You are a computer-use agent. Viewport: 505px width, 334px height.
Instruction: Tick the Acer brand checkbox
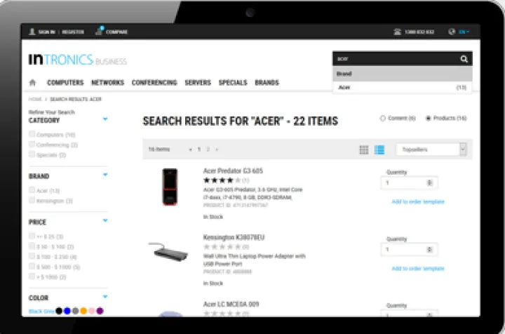coord(32,190)
